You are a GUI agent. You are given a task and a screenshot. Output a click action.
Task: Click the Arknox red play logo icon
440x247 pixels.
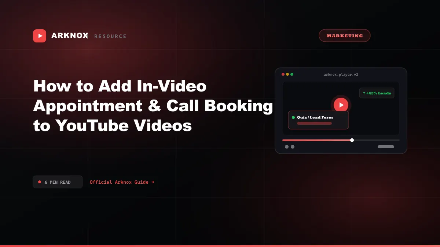point(40,36)
